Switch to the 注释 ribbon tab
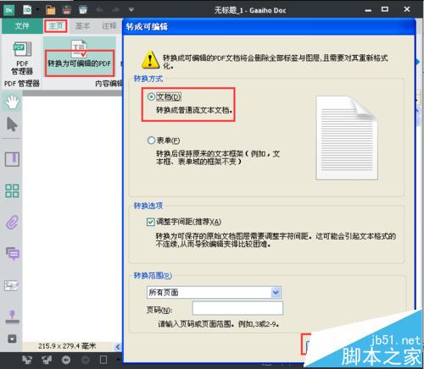Viewport: 424px width, 369px height. click(x=109, y=26)
